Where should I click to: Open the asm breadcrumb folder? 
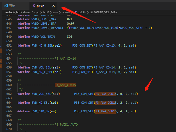[55, 12]
